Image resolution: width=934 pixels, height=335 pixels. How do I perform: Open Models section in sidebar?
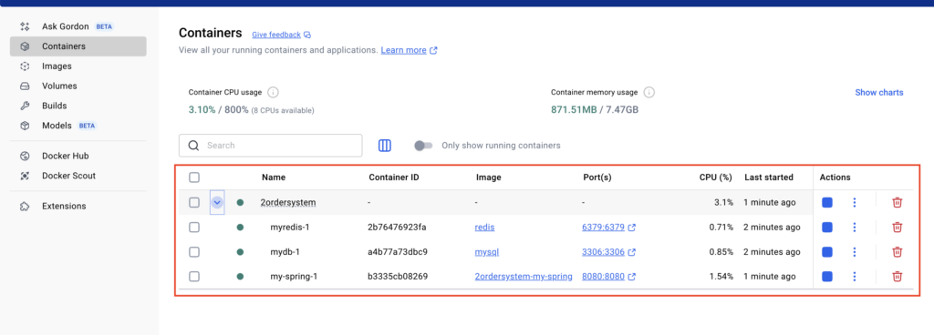coord(78,126)
